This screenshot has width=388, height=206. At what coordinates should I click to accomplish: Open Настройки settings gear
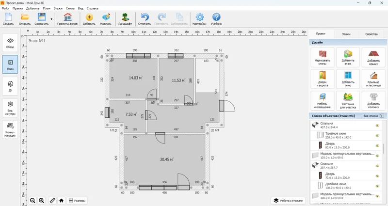[x=199, y=19]
